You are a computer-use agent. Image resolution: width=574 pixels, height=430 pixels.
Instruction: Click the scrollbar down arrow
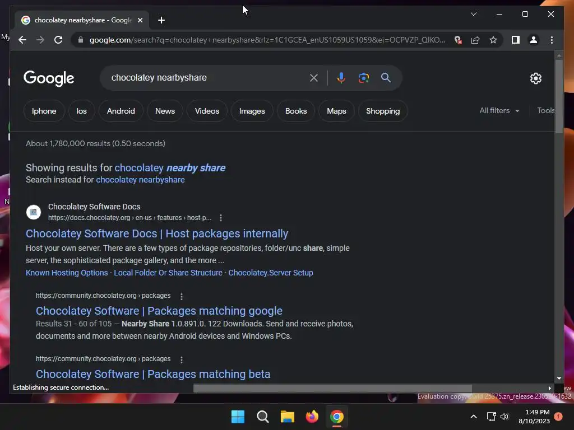(559, 379)
